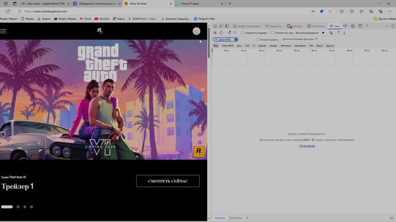Open a new browser tab
Screen dimensions: 396x222
(230, 4)
